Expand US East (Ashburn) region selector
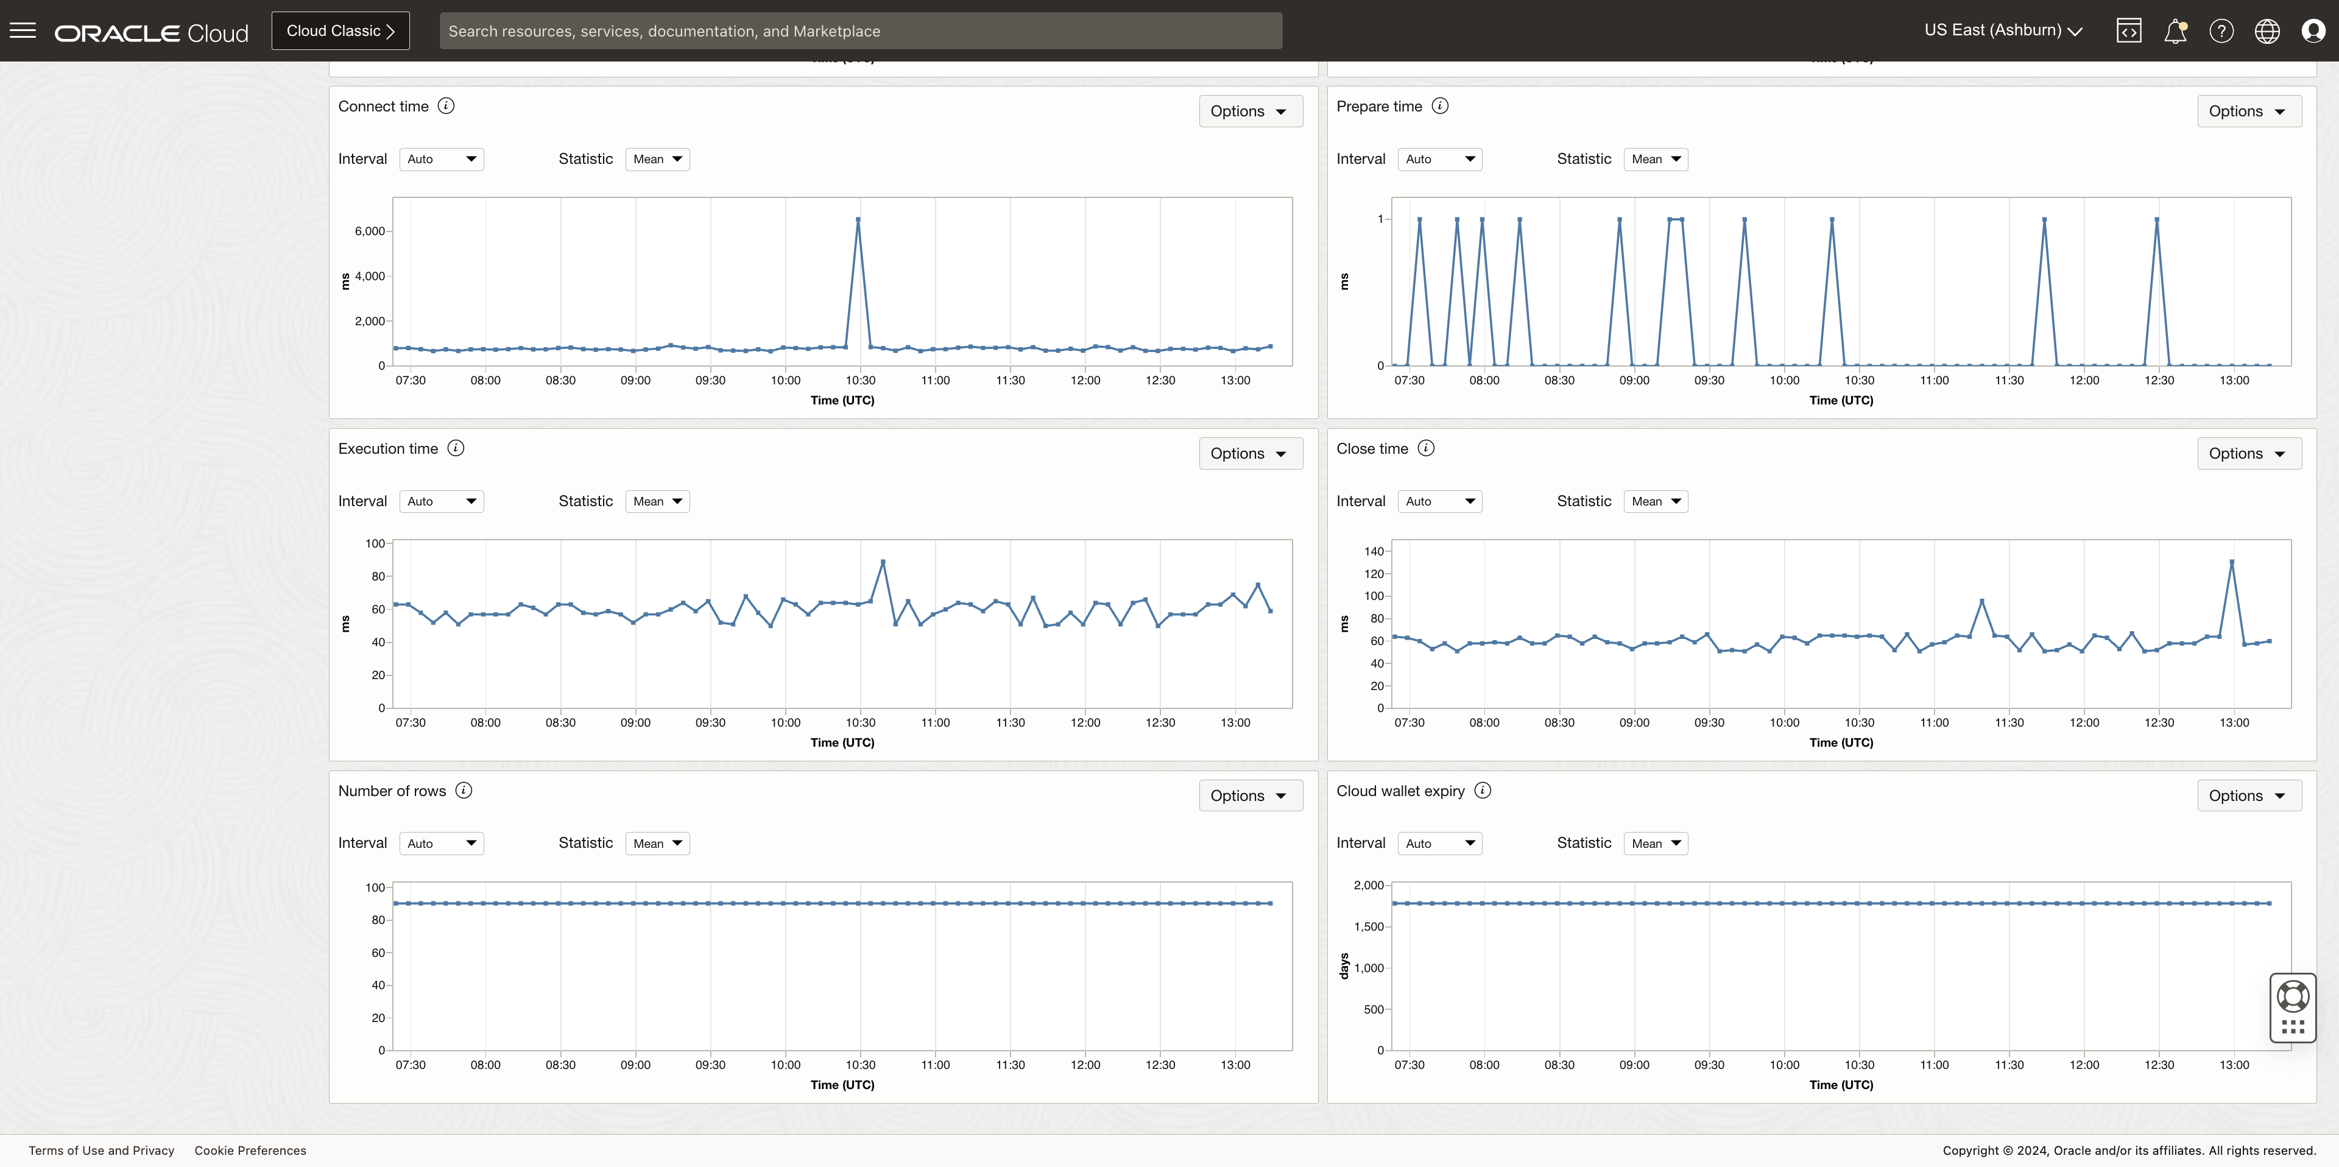The width and height of the screenshot is (2339, 1167). coord(2003,31)
